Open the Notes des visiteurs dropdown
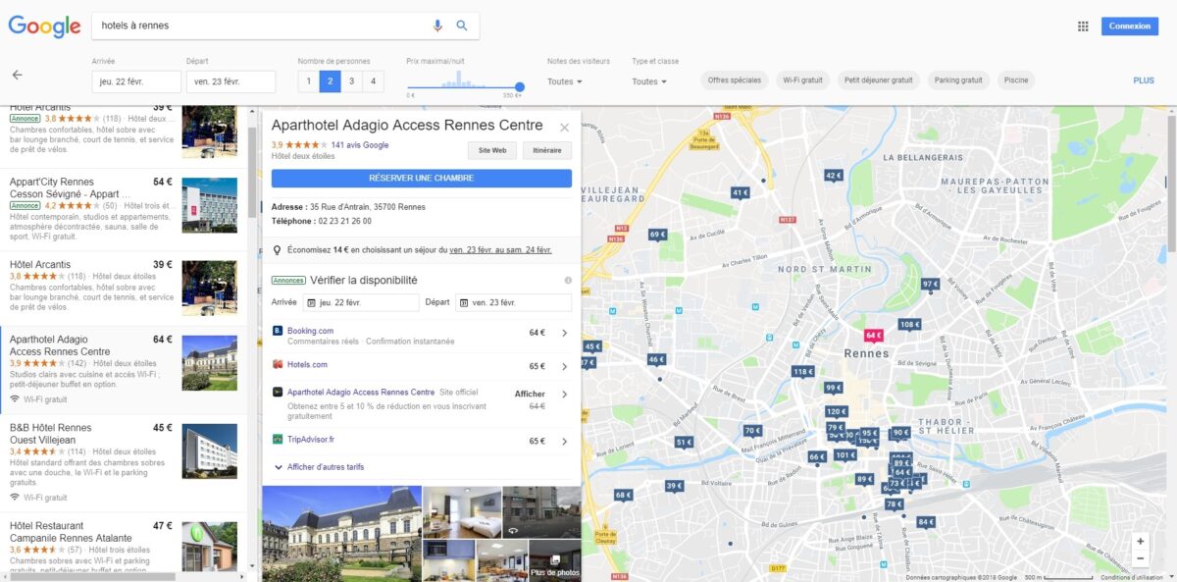Viewport: 1177px width, 582px height. coord(565,81)
